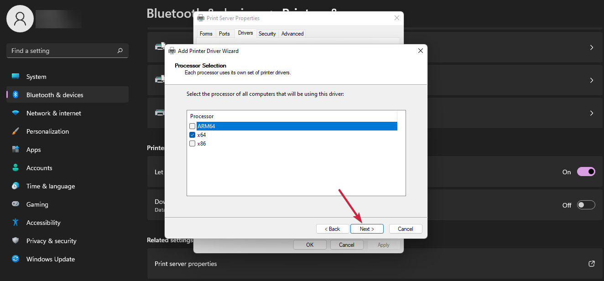Image resolution: width=604 pixels, height=281 pixels.
Task: Select the Gaming Xbox icon
Action: pyautogui.click(x=15, y=204)
